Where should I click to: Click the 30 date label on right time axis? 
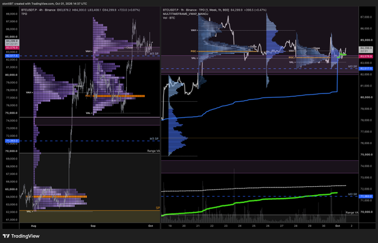point(324,226)
